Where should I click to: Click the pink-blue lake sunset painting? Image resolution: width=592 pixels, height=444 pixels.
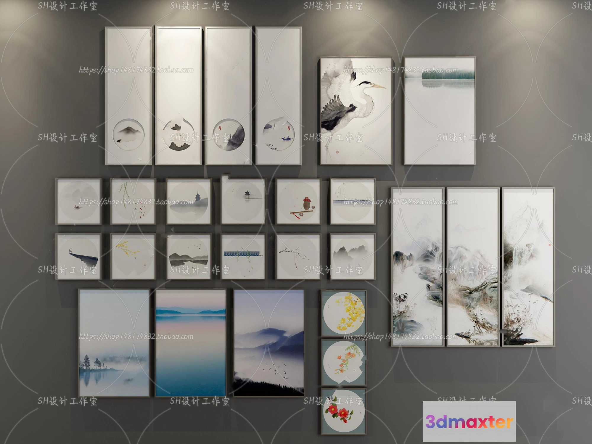(191, 343)
